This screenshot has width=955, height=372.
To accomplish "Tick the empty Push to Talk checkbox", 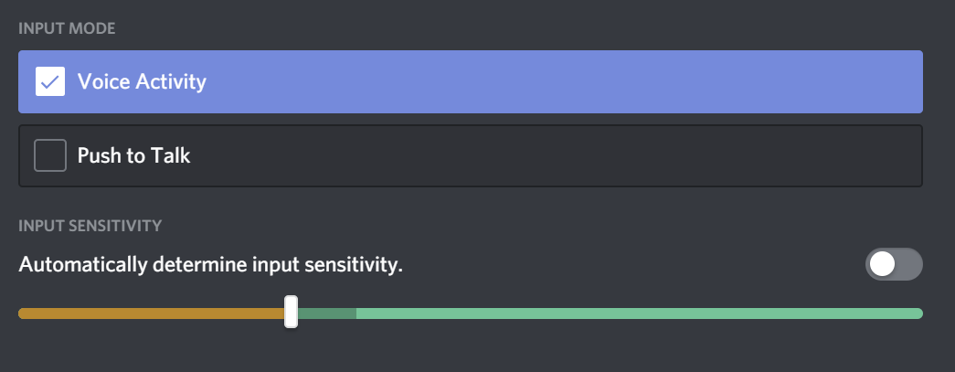I will pyautogui.click(x=50, y=156).
